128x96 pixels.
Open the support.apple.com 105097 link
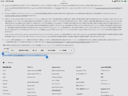(16, 16)
